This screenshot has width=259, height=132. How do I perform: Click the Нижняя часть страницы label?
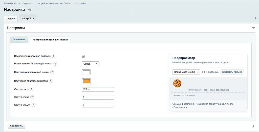(x=184, y=95)
